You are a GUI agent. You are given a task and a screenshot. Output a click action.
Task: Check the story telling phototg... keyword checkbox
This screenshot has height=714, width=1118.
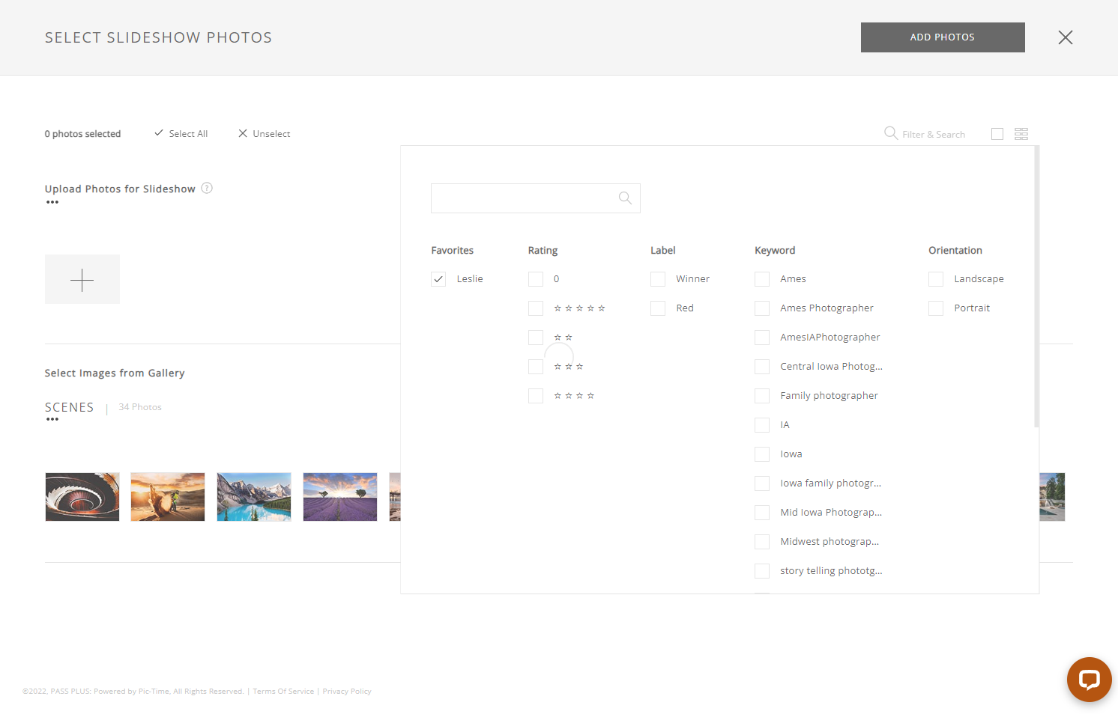pos(762,571)
